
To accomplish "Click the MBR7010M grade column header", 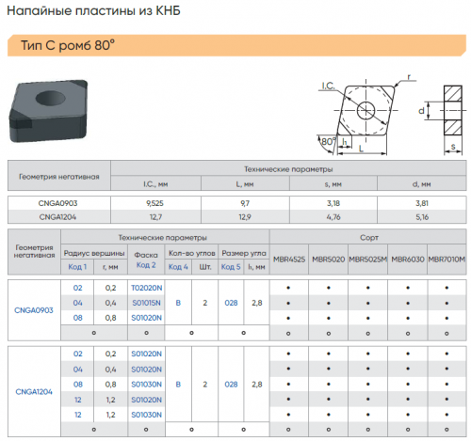I will point(447,260).
